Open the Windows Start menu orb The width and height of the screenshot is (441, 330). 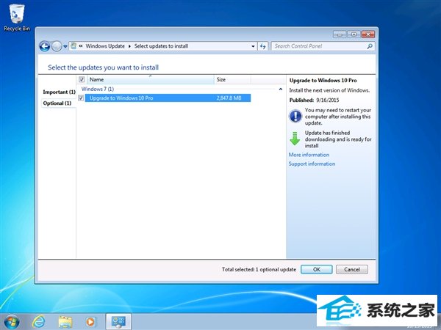tap(12, 322)
